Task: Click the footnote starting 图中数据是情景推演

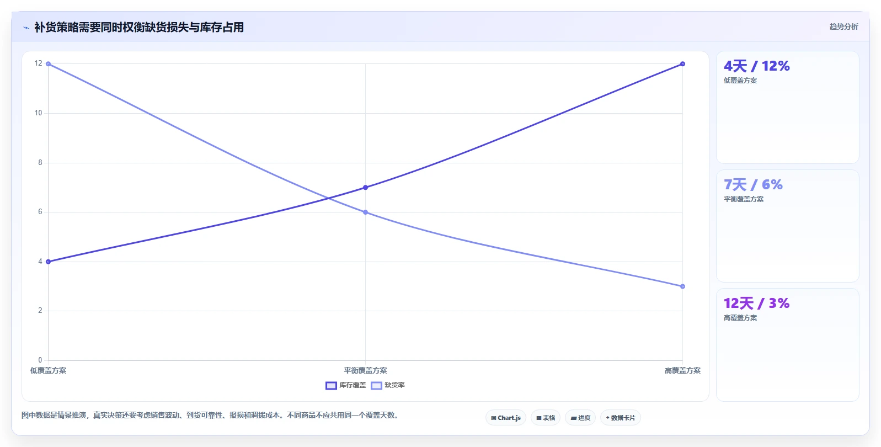Action: pyautogui.click(x=210, y=415)
